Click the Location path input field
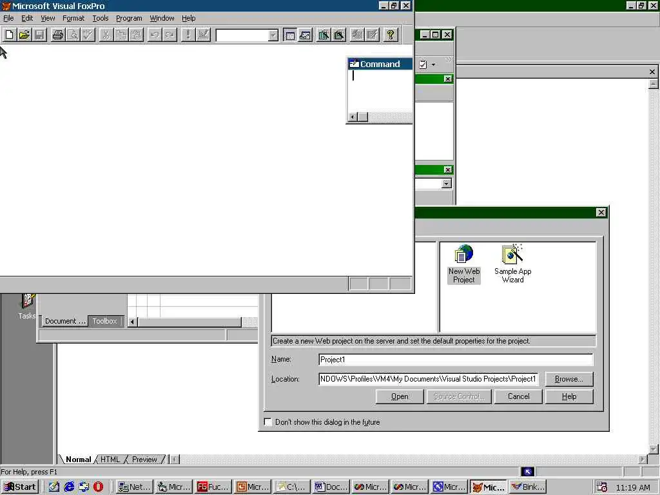 (429, 379)
